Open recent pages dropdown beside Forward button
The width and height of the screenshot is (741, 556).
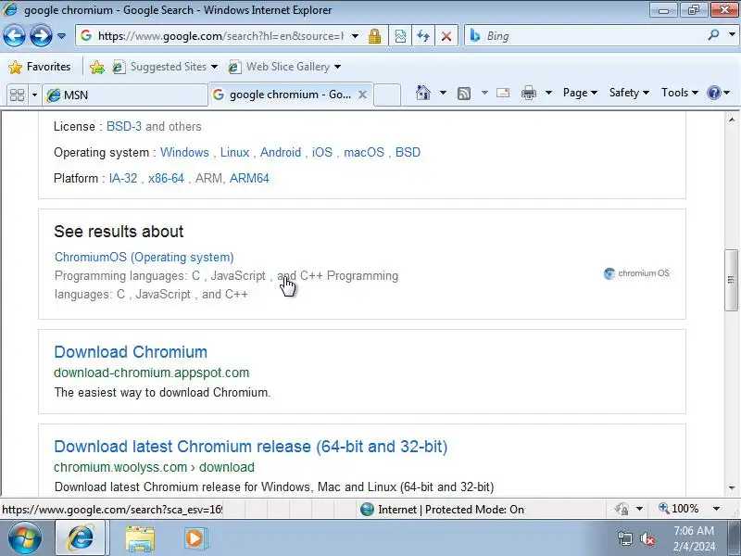pyautogui.click(x=61, y=36)
